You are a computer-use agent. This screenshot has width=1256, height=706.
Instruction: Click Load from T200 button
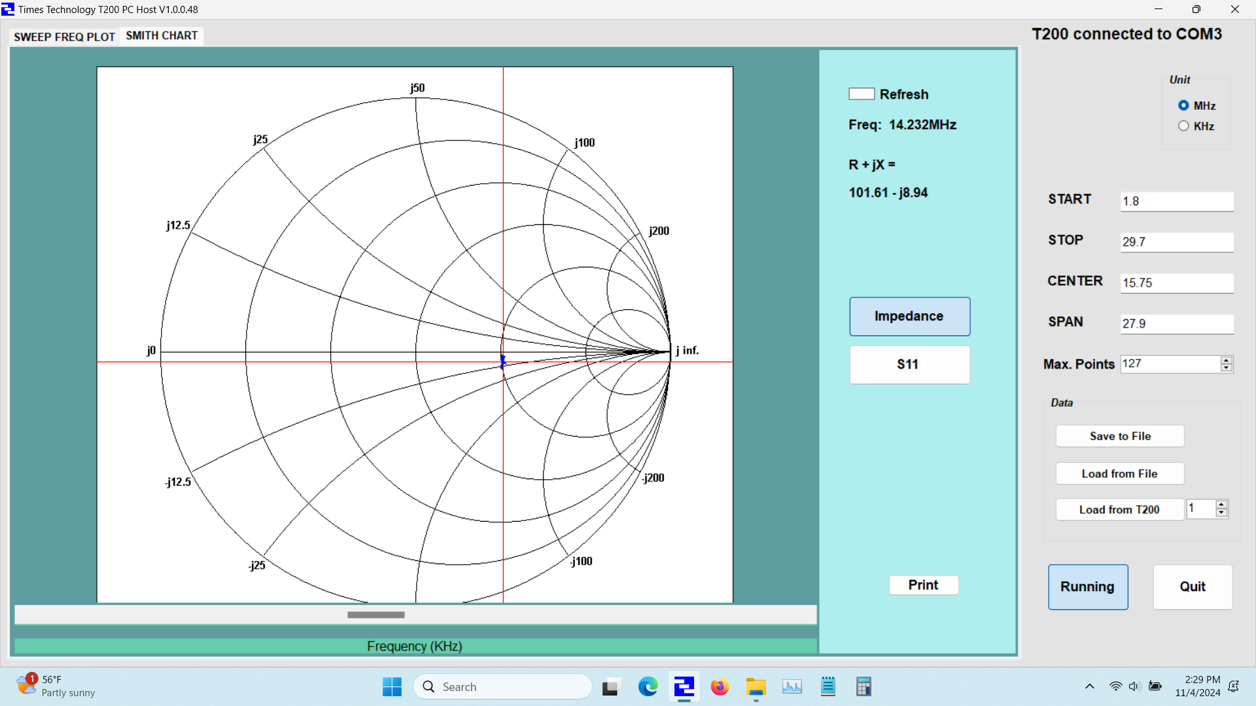click(1119, 510)
